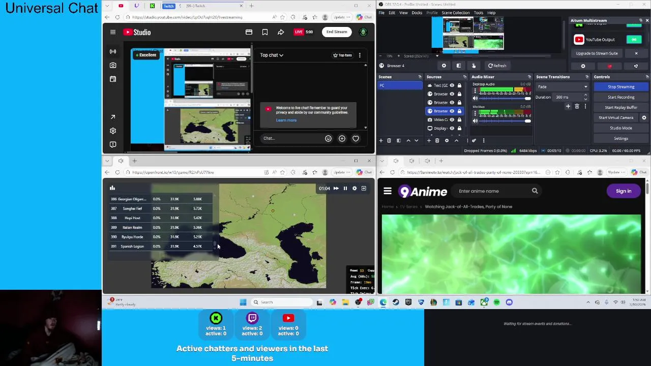Move source down with OBS Scenes down arrow
The width and height of the screenshot is (651, 366).
pos(416,140)
